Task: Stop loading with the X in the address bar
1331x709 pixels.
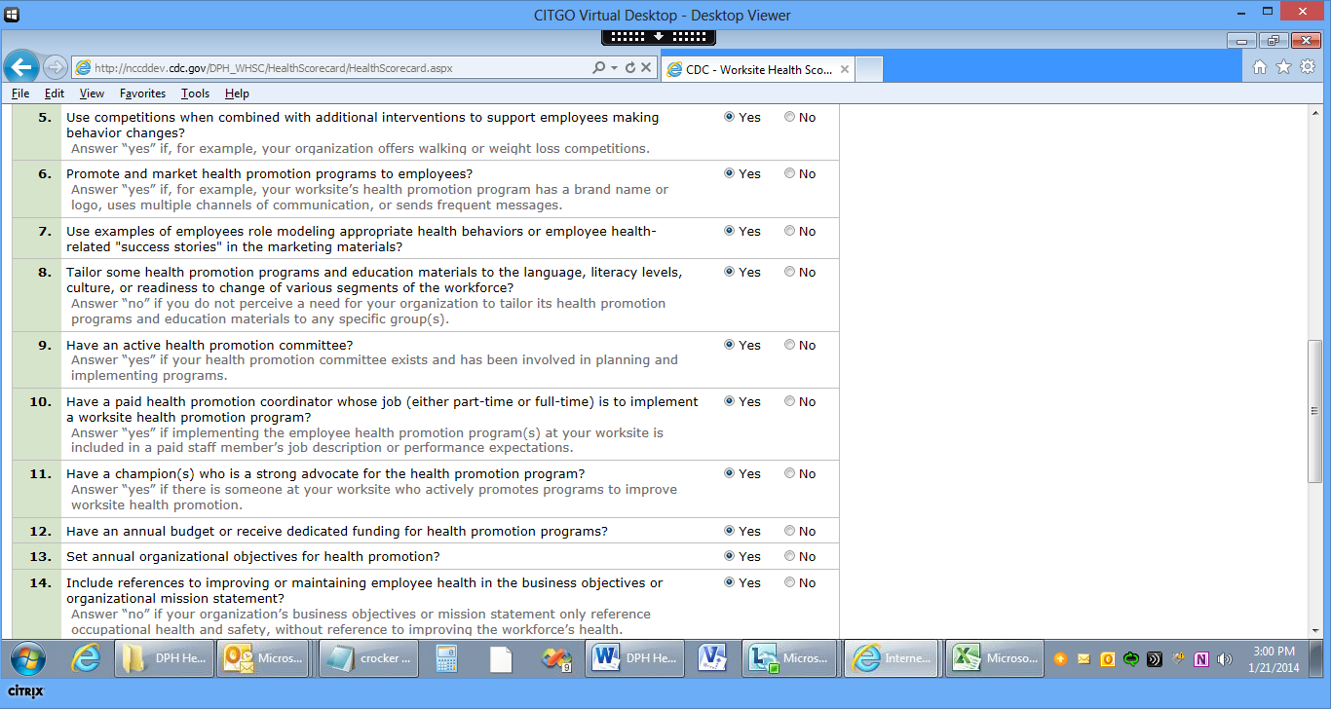Action: pos(646,68)
